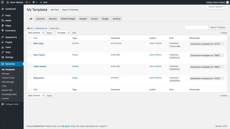
Task: Expand the All dates filter dropdown
Action: (63, 33)
